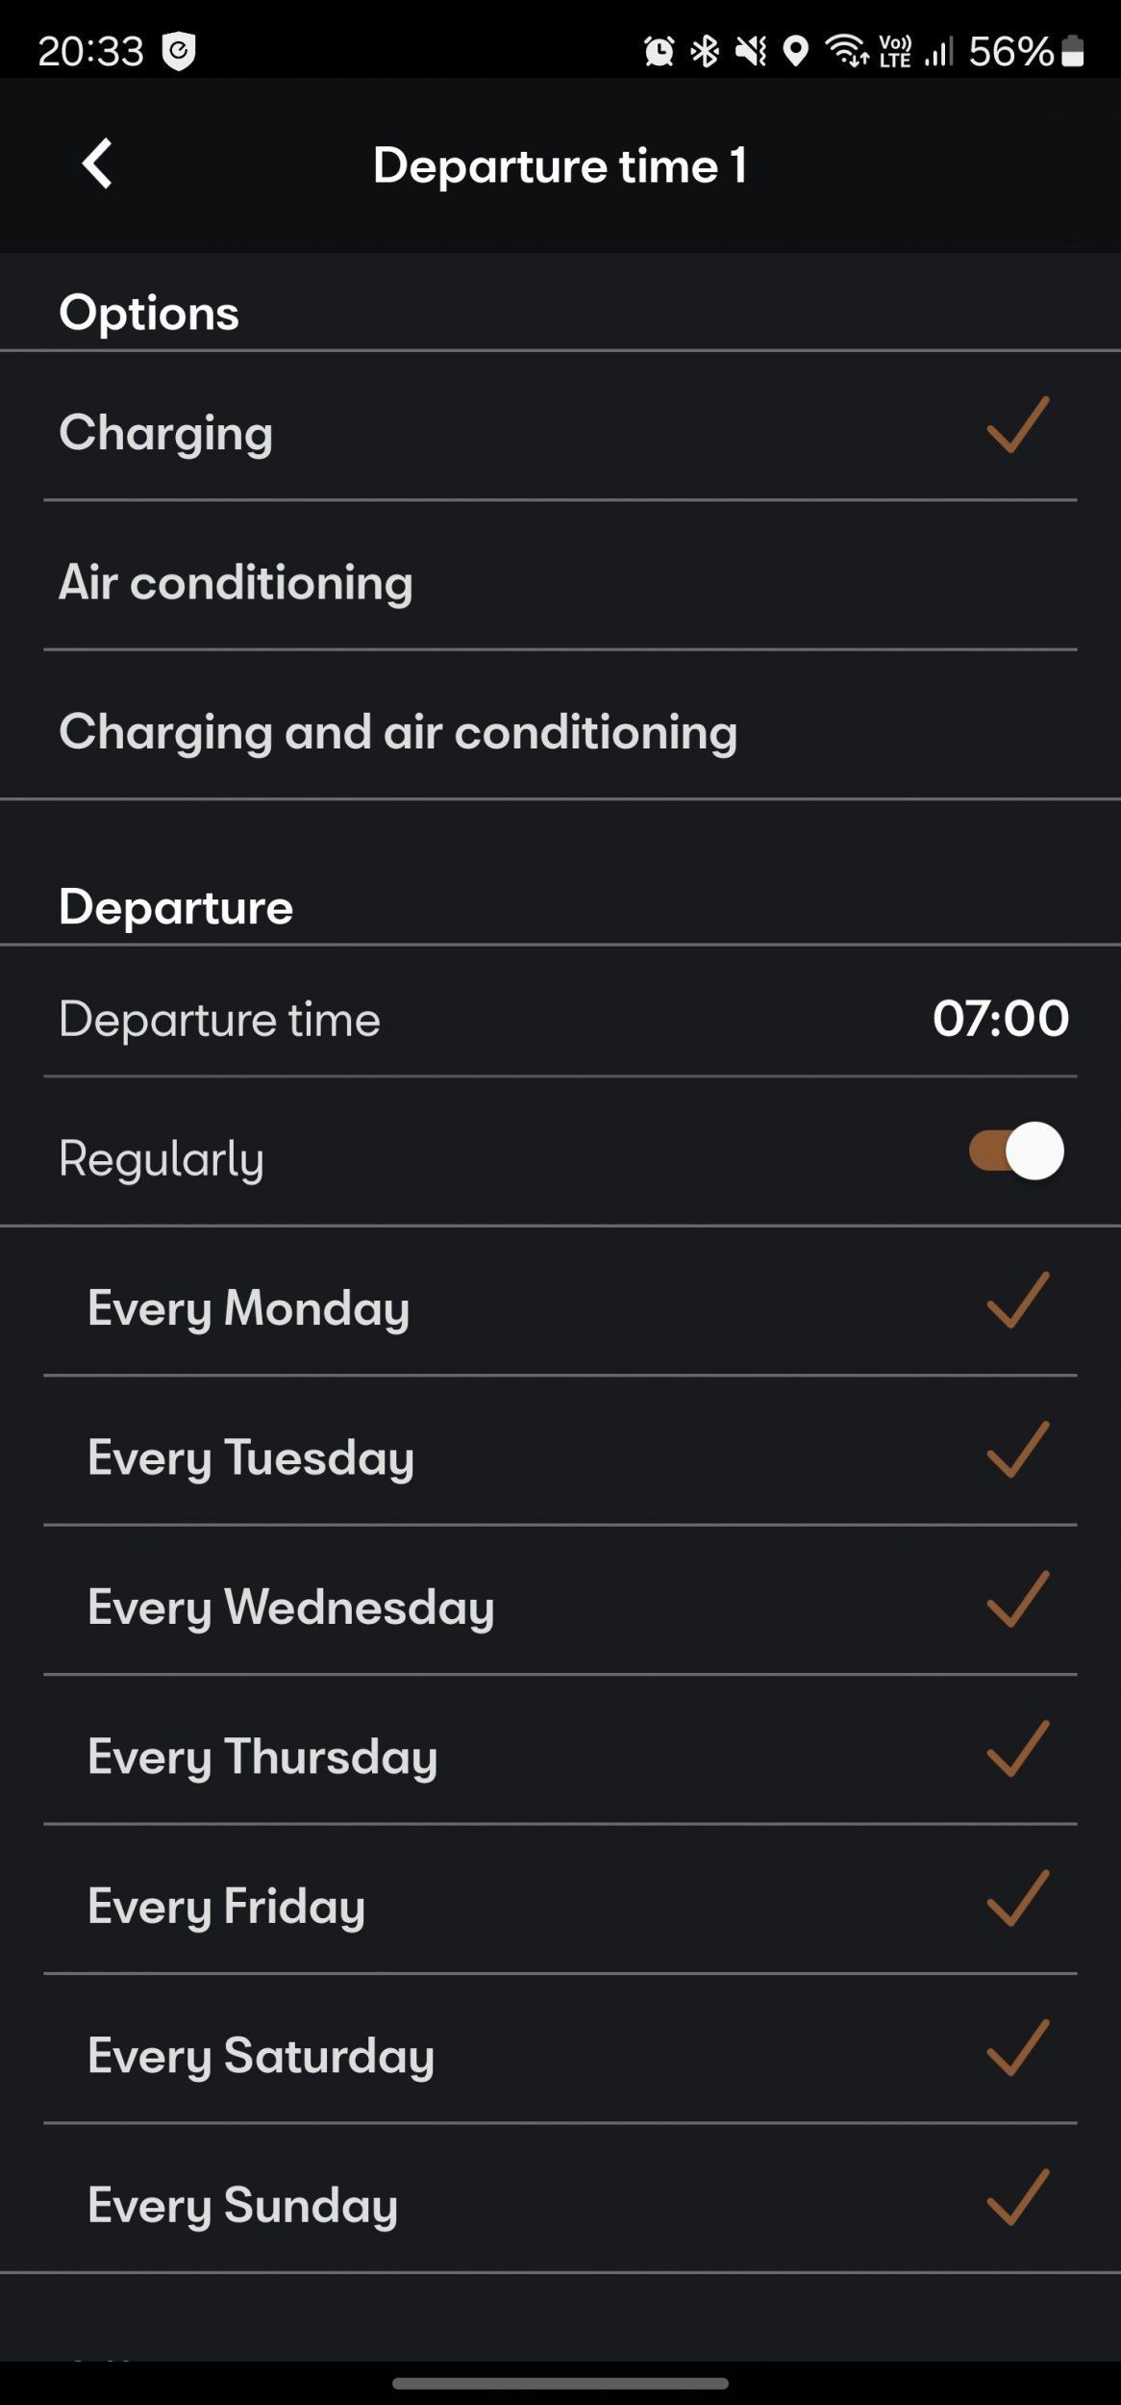Tap the Bluetooth status bar icon

tap(705, 51)
